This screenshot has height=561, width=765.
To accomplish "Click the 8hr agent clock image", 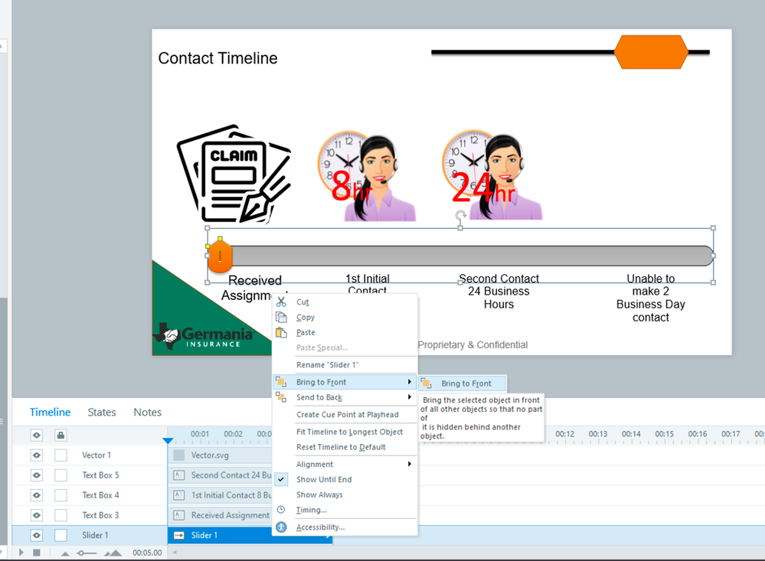I will 366,176.
